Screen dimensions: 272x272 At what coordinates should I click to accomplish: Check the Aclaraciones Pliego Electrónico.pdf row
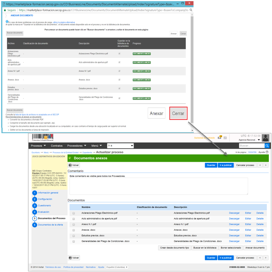pyautogui.click(x=74, y=213)
